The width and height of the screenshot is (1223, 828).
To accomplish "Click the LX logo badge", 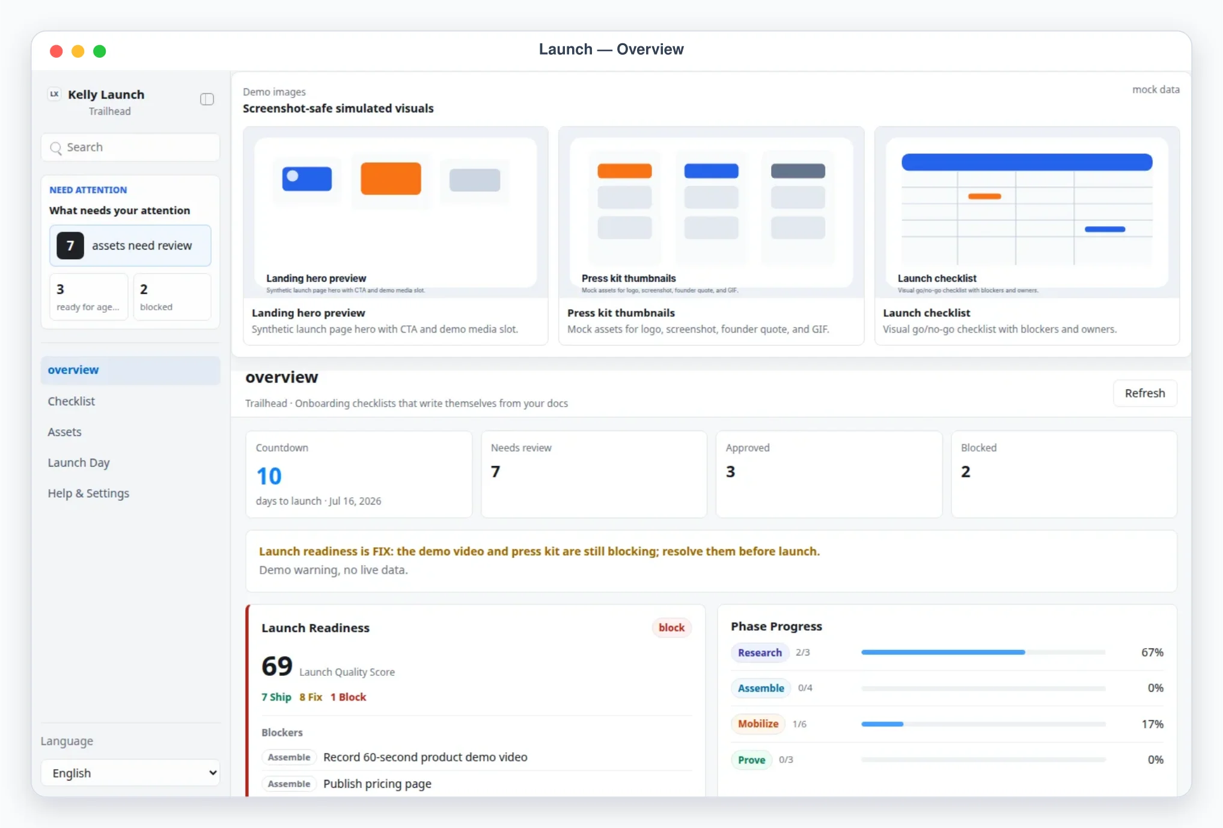I will (55, 94).
